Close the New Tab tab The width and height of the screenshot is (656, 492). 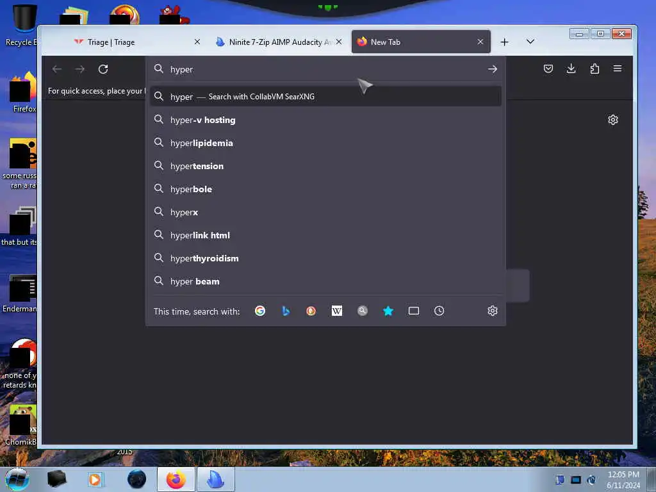pyautogui.click(x=480, y=42)
